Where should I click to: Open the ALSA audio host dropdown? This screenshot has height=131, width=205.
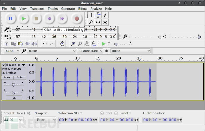pos(12,51)
